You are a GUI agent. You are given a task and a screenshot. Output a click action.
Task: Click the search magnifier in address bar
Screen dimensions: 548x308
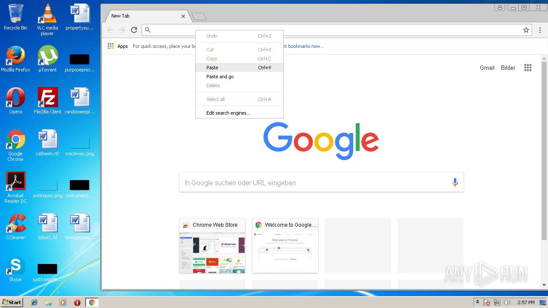(x=148, y=30)
